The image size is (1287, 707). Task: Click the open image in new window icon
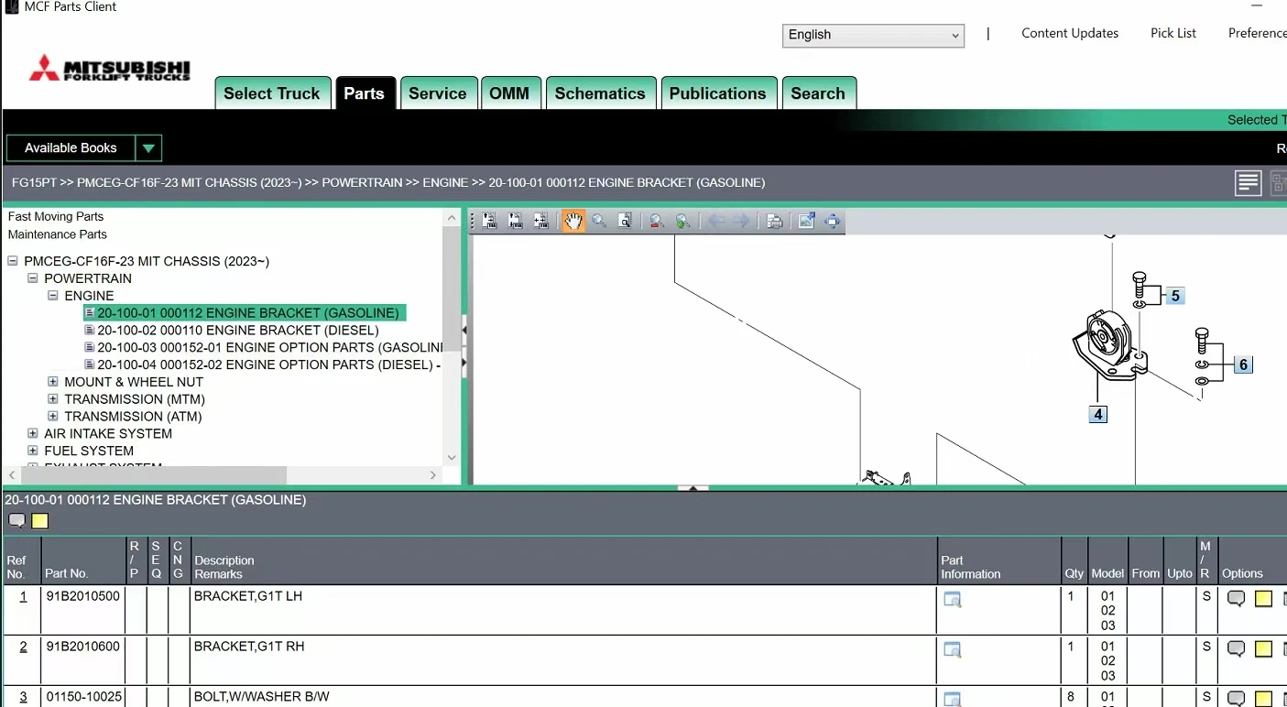tap(806, 221)
